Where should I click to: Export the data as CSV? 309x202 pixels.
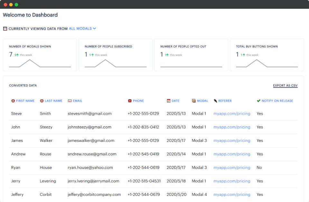(x=285, y=86)
